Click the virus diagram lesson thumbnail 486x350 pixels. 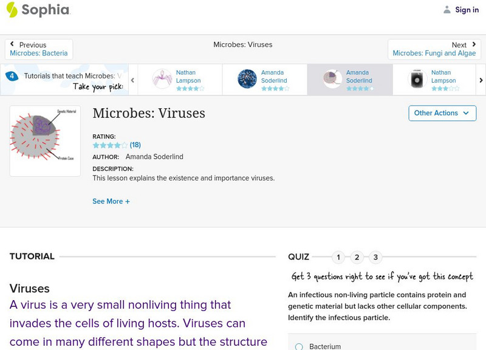[44, 140]
